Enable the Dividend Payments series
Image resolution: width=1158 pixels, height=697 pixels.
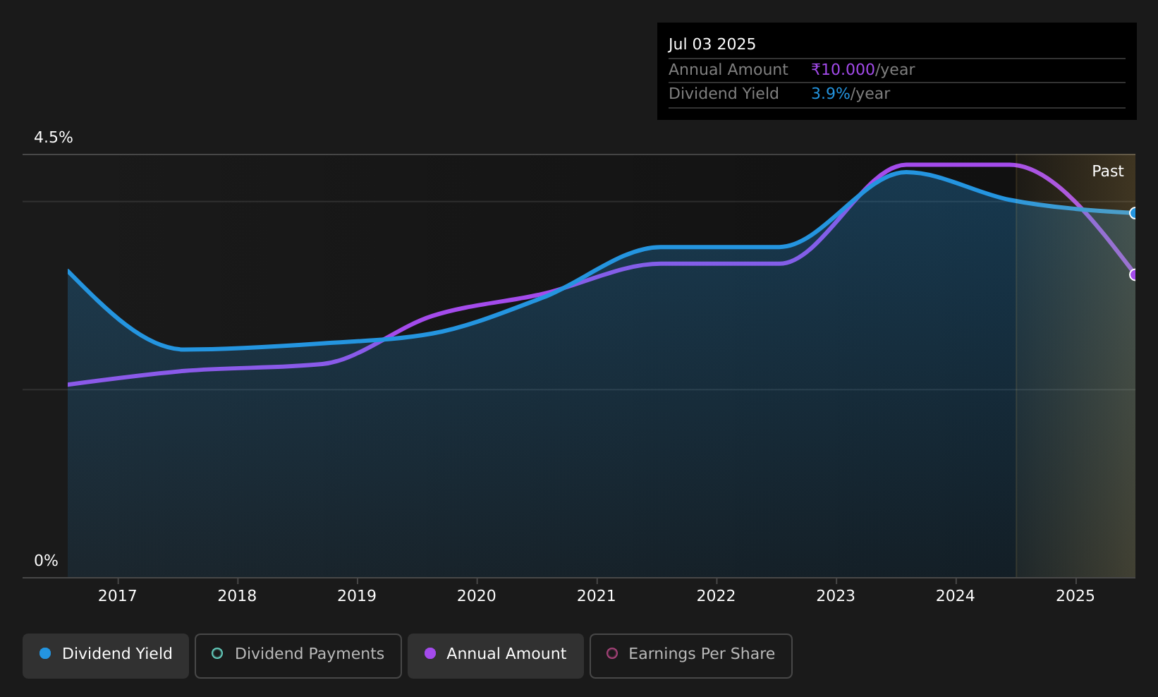point(298,655)
